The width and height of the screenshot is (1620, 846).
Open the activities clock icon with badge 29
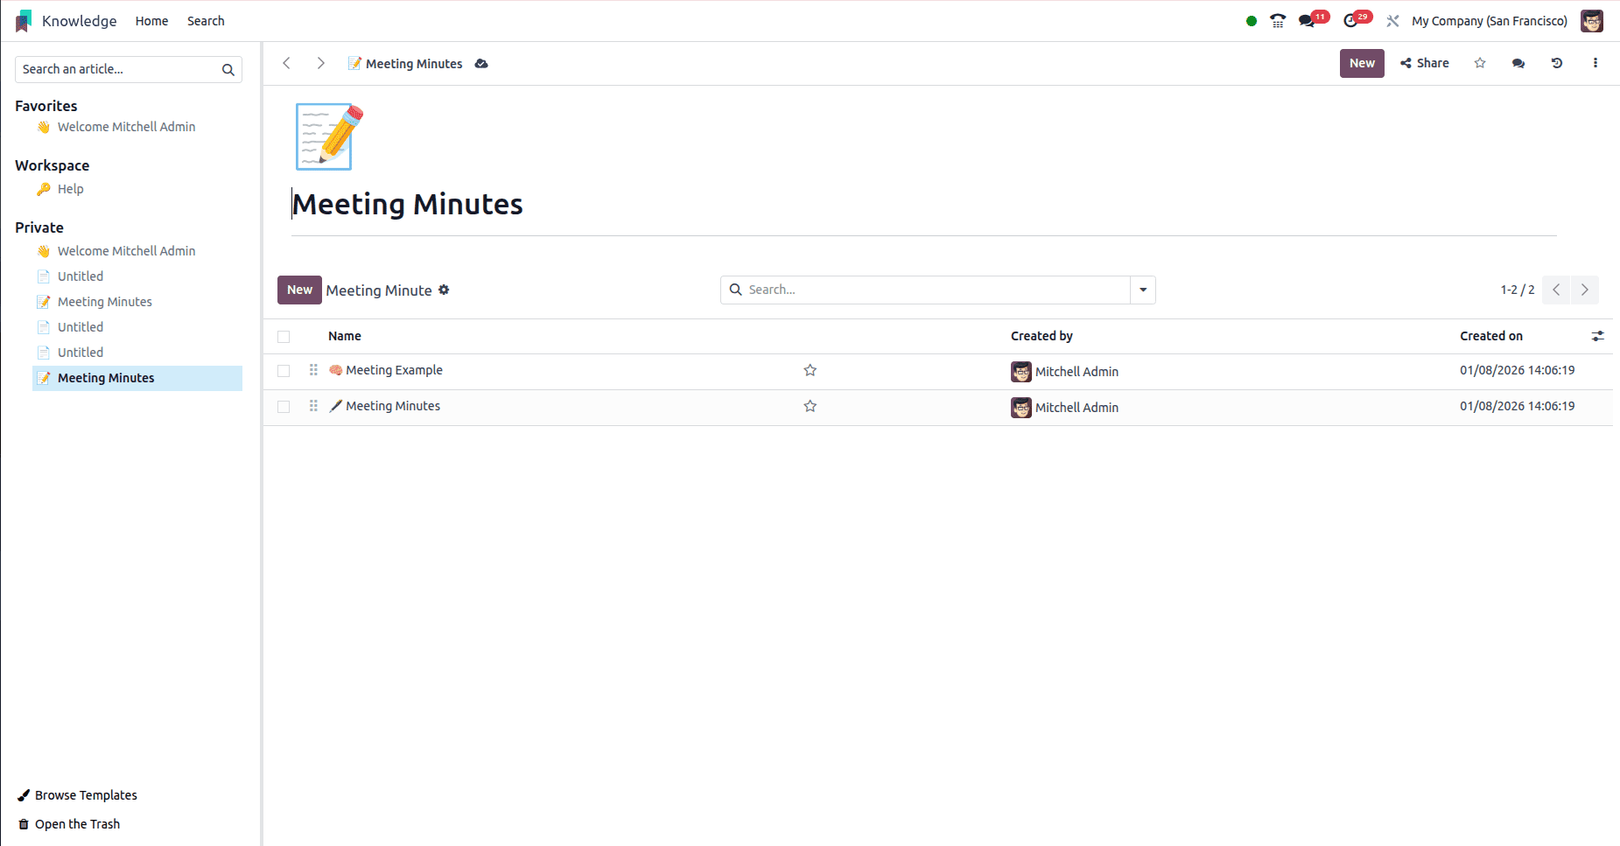click(x=1350, y=21)
